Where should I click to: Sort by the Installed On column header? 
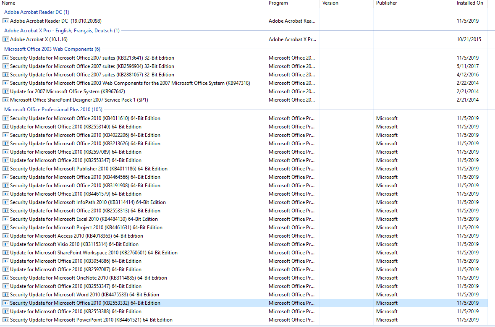pos(470,3)
